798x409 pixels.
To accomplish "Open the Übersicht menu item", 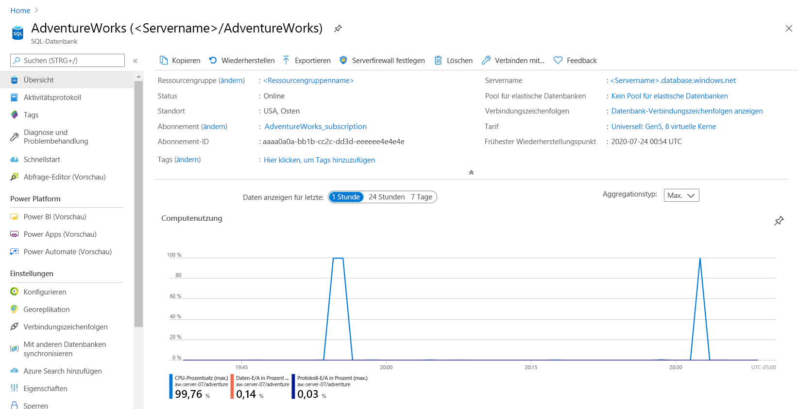I will pos(67,80).
